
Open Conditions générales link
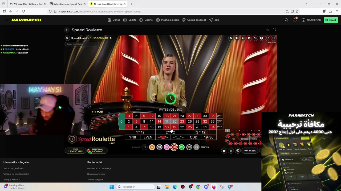pos(13,168)
